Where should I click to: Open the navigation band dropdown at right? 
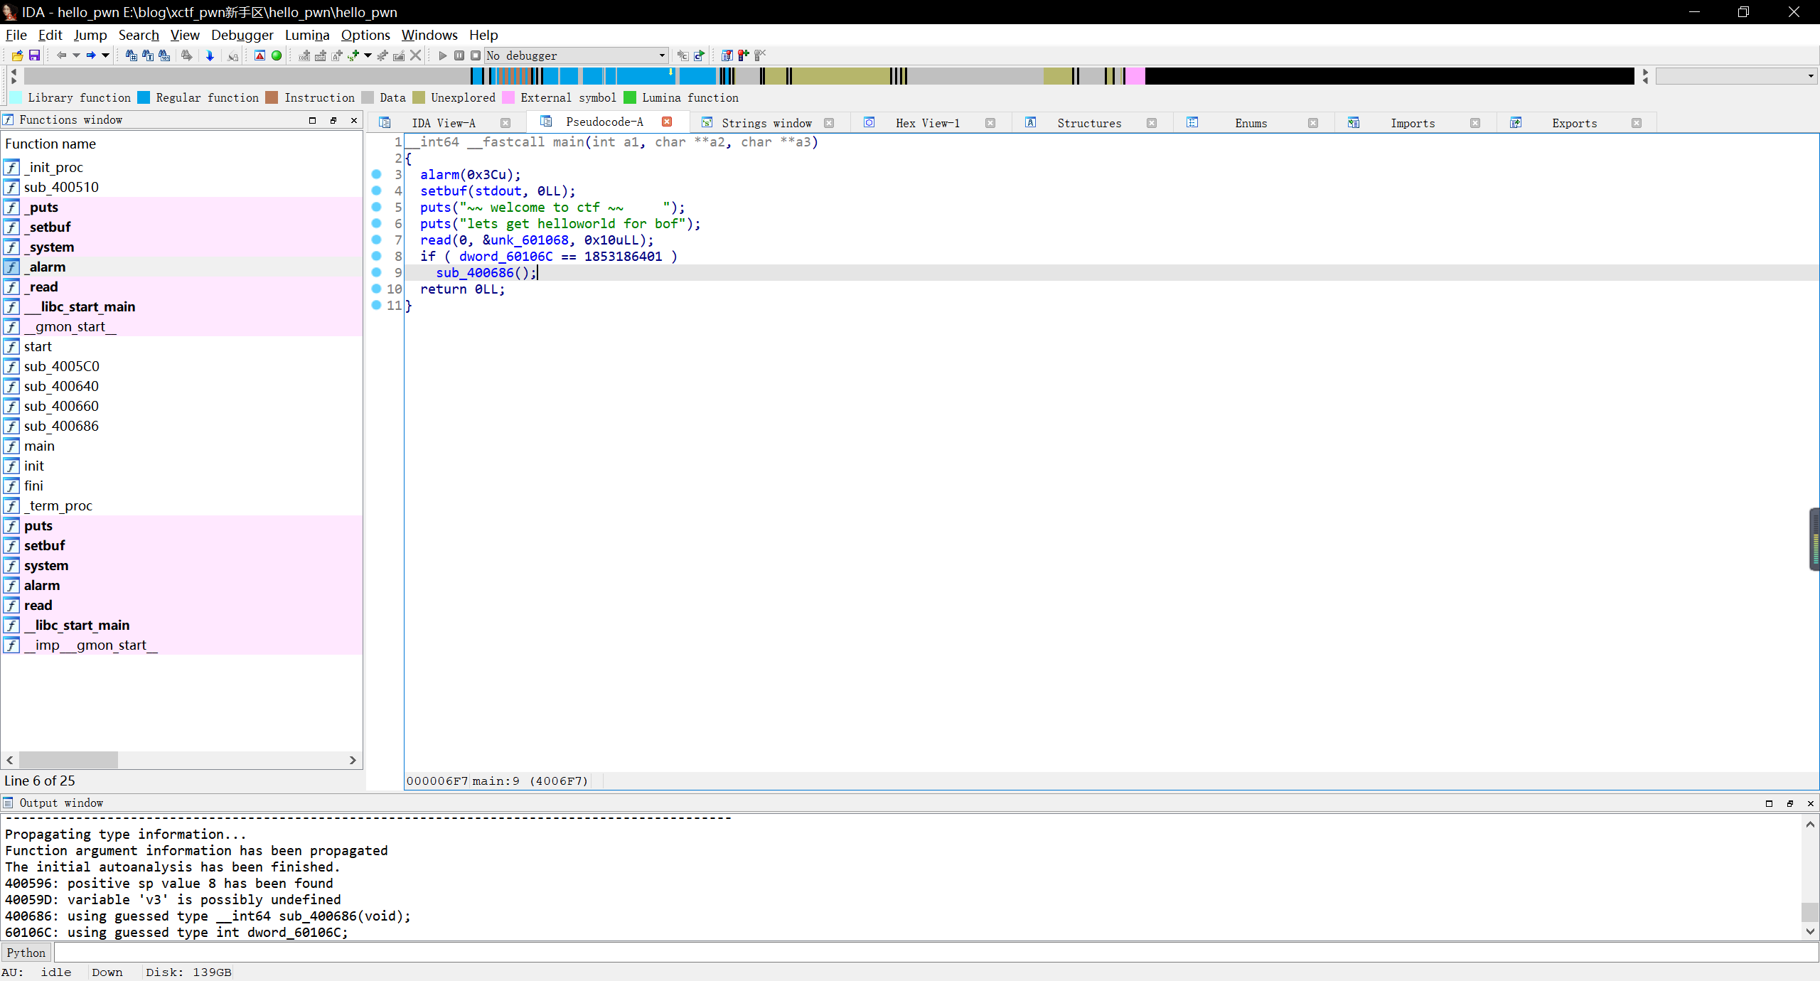coord(1810,75)
